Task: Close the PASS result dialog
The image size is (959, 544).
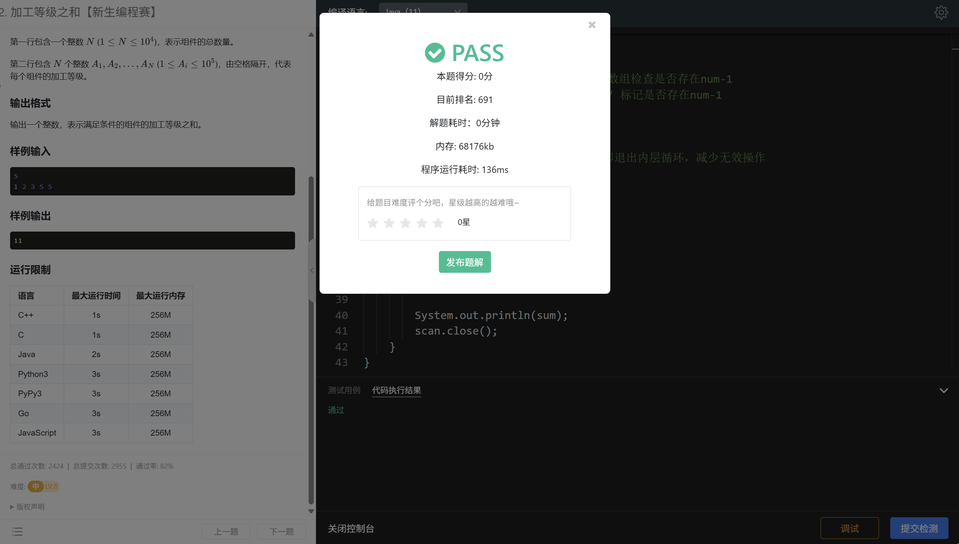Action: [x=592, y=25]
